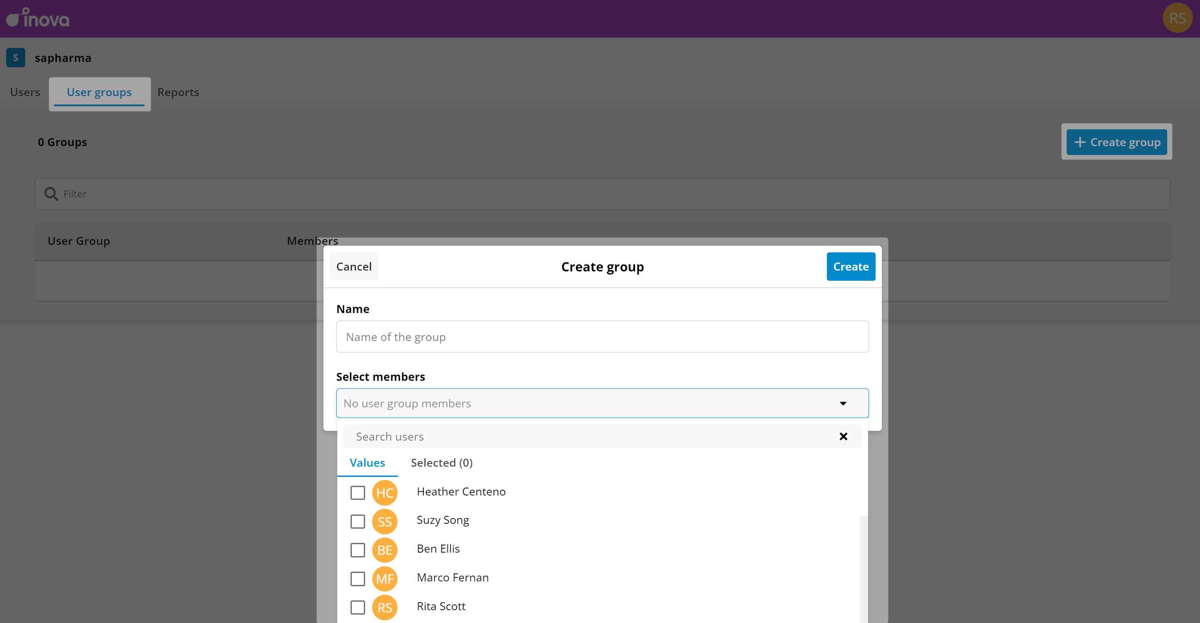Click the sapharma workspace name
This screenshot has width=1200, height=623.
click(x=63, y=58)
